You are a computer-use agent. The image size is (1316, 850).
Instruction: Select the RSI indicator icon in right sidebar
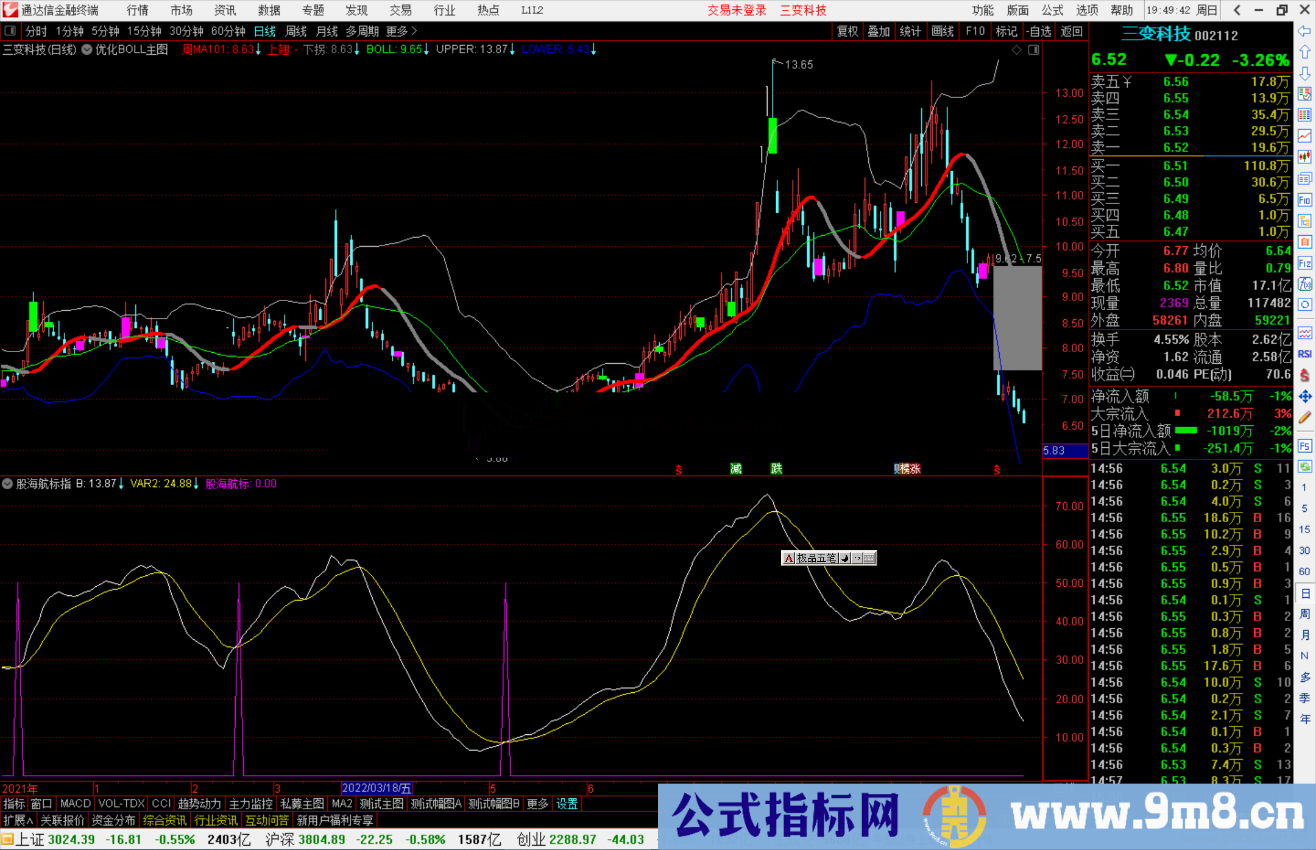tap(1305, 354)
